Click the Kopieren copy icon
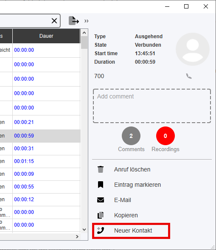This screenshot has width=216, height=250. (x=101, y=215)
